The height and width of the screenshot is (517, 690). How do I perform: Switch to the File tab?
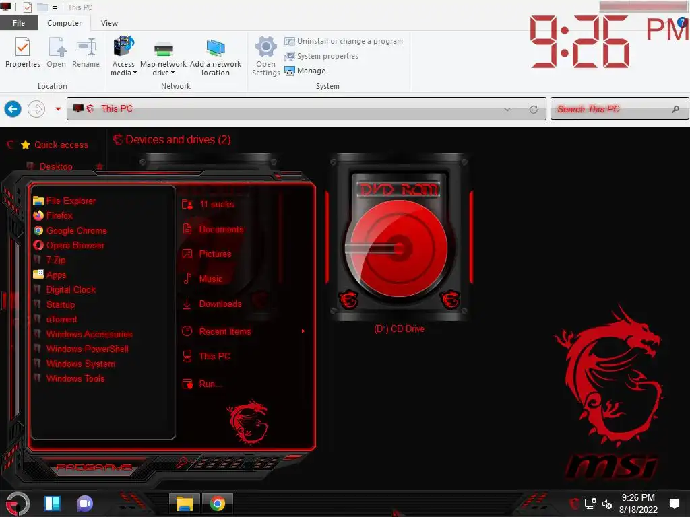(19, 23)
